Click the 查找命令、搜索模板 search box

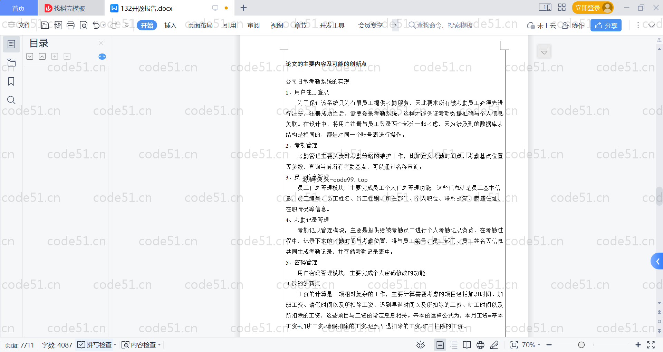pyautogui.click(x=441, y=25)
